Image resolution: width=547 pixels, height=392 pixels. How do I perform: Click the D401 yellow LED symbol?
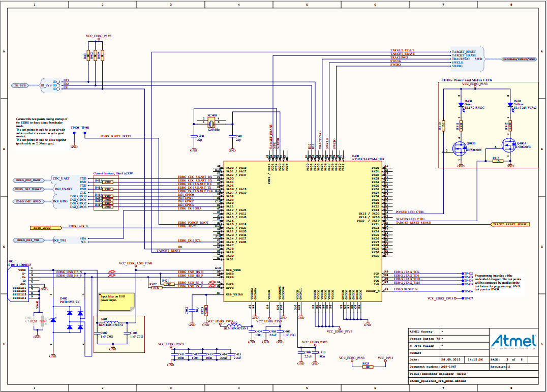click(x=510, y=103)
